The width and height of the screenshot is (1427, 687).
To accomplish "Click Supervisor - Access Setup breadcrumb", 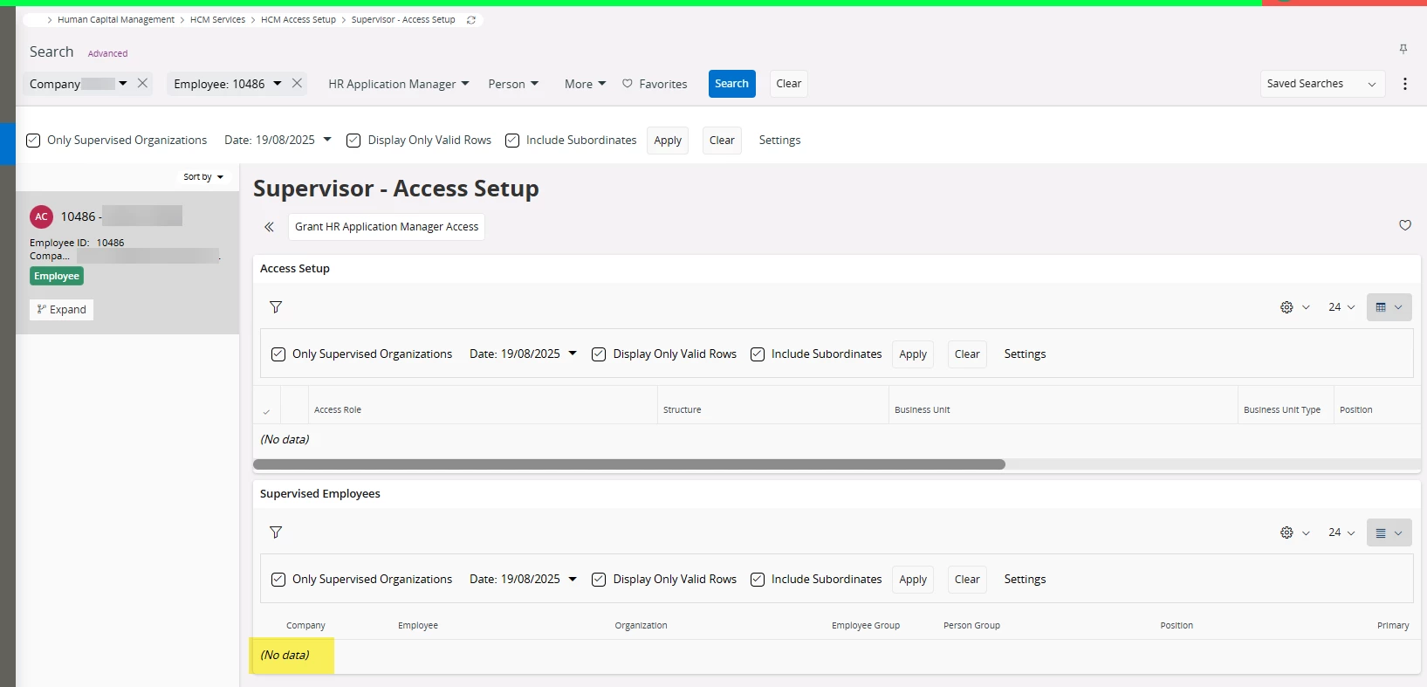I will [403, 19].
